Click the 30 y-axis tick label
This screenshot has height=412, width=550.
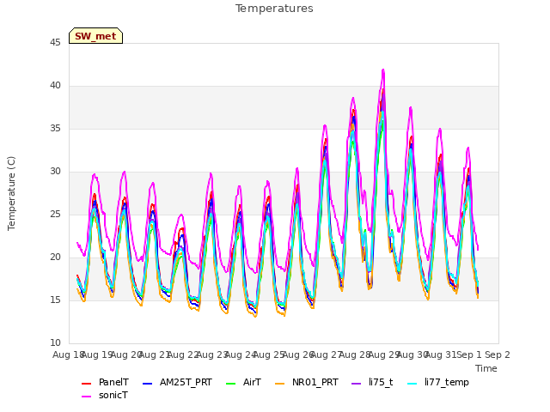point(55,172)
